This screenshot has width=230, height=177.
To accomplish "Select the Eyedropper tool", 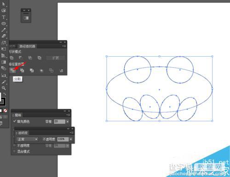I will pos(4,82).
